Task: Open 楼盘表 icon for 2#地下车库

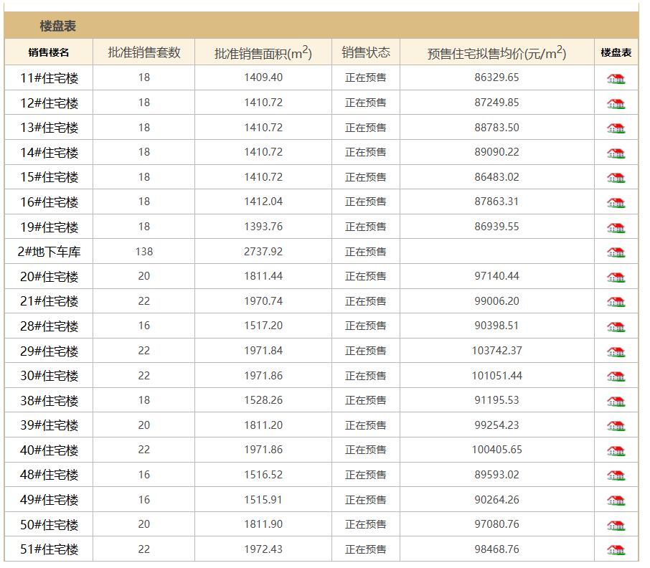Action: coord(616,252)
